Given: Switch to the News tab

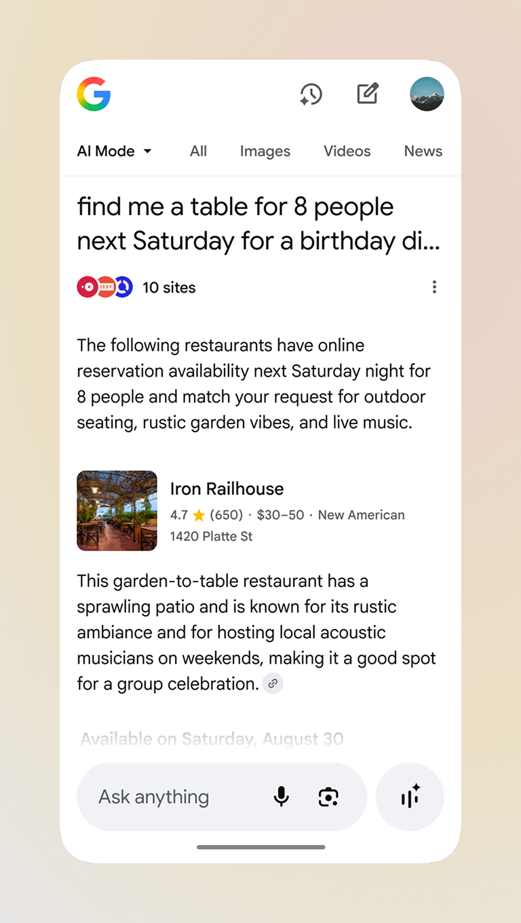Looking at the screenshot, I should click(x=423, y=151).
